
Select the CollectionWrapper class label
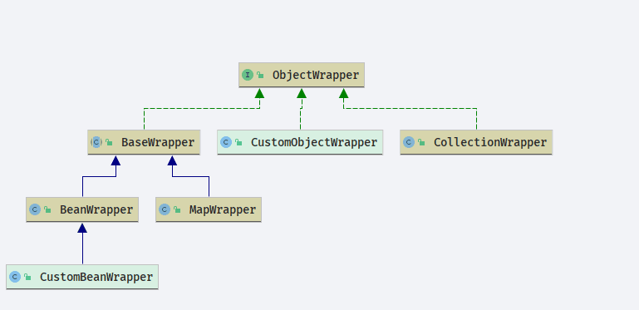[490, 143]
